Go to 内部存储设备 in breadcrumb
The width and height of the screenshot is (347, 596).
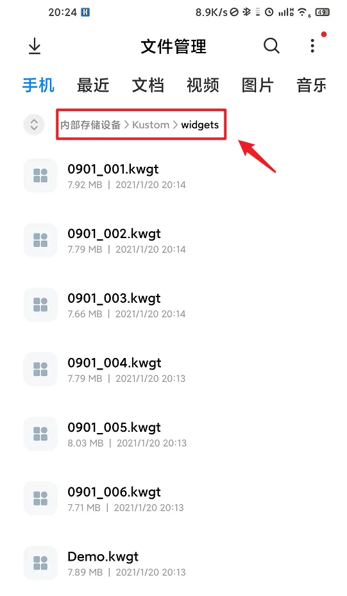[90, 124]
